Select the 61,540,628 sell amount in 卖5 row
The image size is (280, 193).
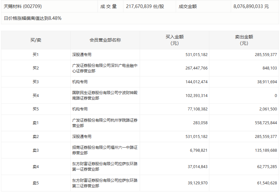[x=264, y=183]
